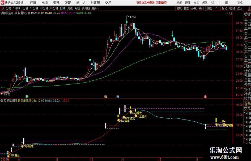This screenshot has height=161, width=251.
Task: Click the MA13: 32.02 indicator label
Action: [x=53, y=101]
